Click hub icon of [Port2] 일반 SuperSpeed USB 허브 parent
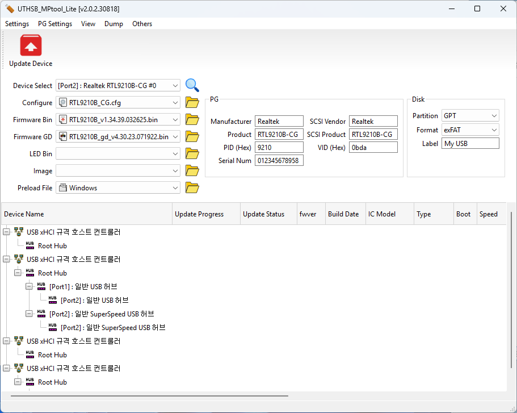 coord(41,314)
